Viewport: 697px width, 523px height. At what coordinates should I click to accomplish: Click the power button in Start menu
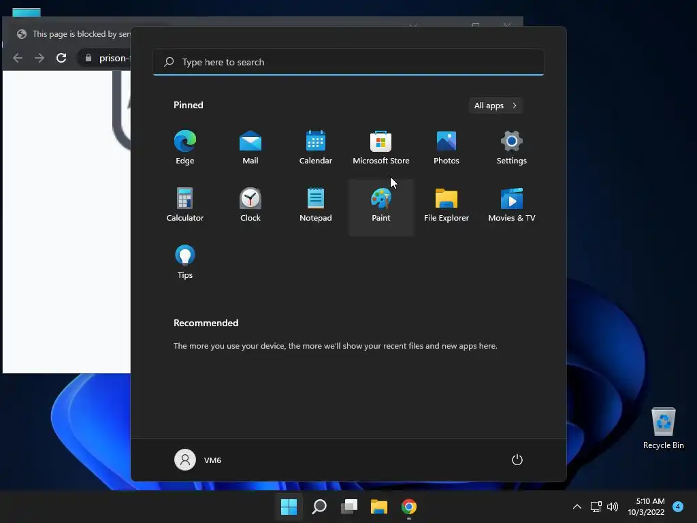[517, 460]
